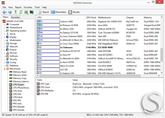Click the Forward navigation arrow icon
Screen dimensions: 165x118
click(10, 12)
